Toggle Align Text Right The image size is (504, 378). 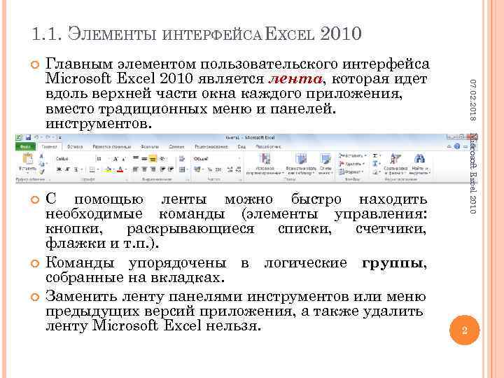click(x=153, y=169)
